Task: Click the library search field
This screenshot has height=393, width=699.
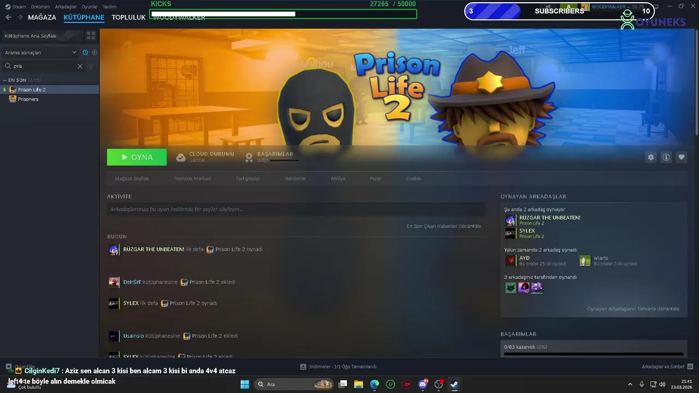Action: (x=44, y=66)
